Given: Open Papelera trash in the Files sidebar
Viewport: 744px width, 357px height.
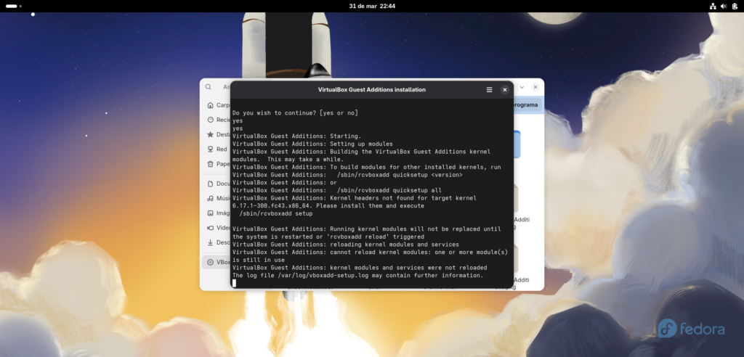Looking at the screenshot, I should click(218, 164).
